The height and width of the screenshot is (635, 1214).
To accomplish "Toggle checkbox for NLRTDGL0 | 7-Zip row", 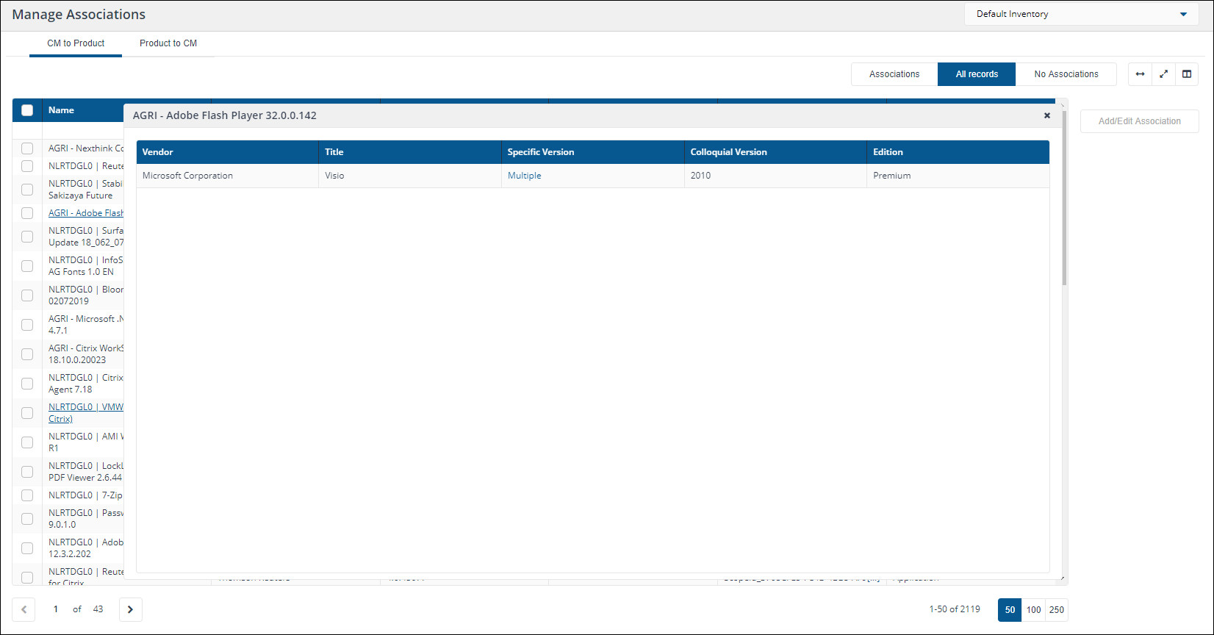I will [x=27, y=495].
